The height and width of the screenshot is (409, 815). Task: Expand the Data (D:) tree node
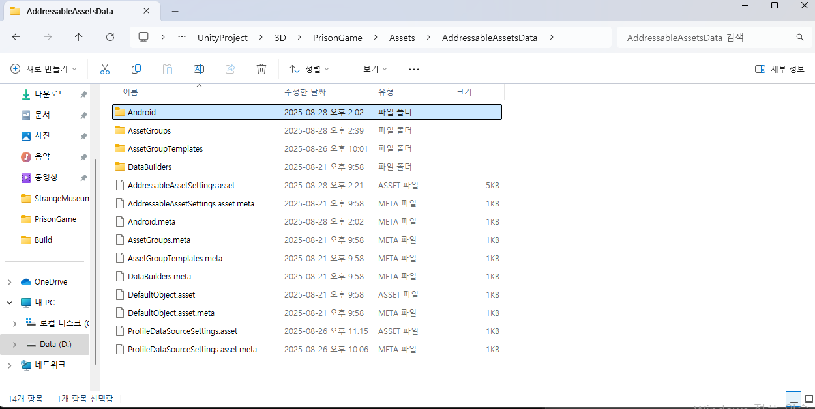16,345
